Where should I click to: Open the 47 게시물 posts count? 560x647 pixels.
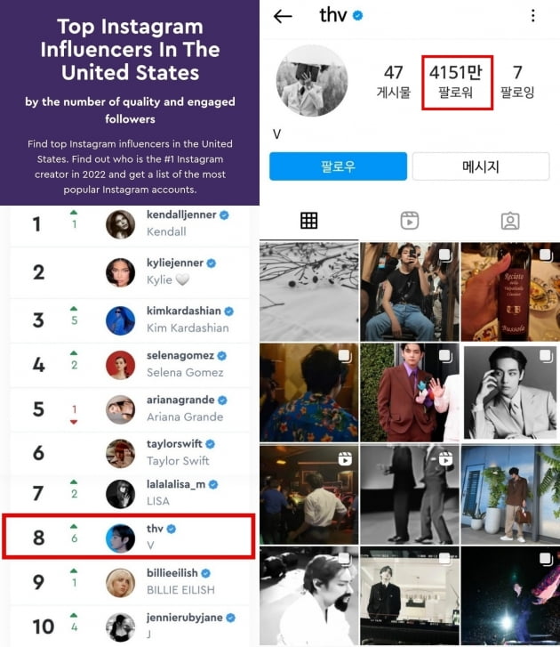(394, 82)
